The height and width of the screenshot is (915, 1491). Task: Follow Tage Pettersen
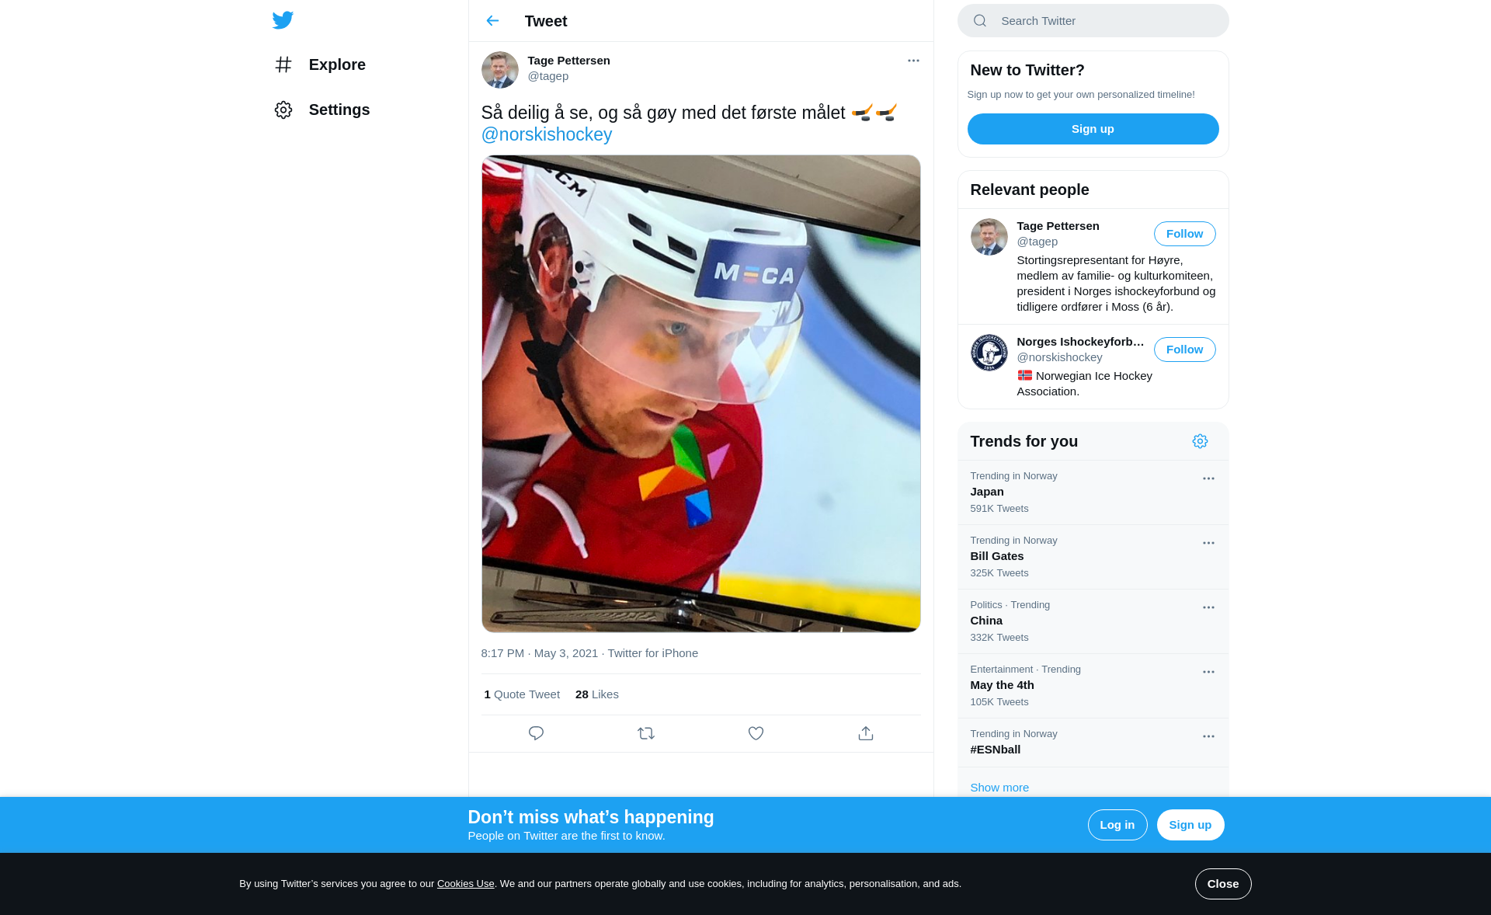[1185, 234]
